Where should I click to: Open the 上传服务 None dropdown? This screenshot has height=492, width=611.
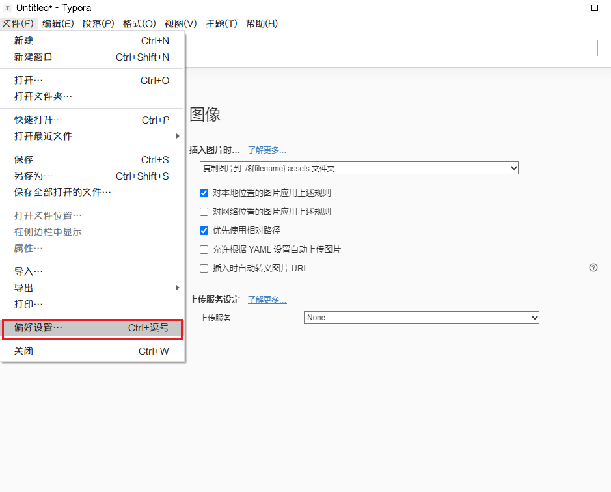(x=421, y=318)
